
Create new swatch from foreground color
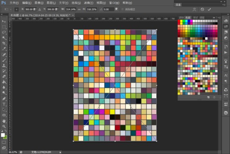pyautogui.click(x=208, y=97)
